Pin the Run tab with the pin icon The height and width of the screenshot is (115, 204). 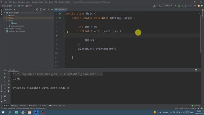point(5,101)
